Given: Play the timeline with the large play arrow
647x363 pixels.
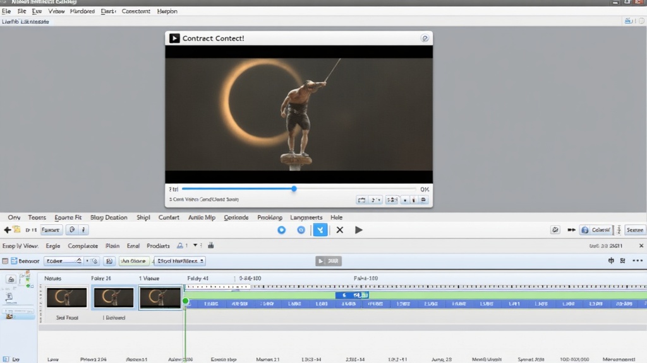Looking at the screenshot, I should (x=359, y=230).
